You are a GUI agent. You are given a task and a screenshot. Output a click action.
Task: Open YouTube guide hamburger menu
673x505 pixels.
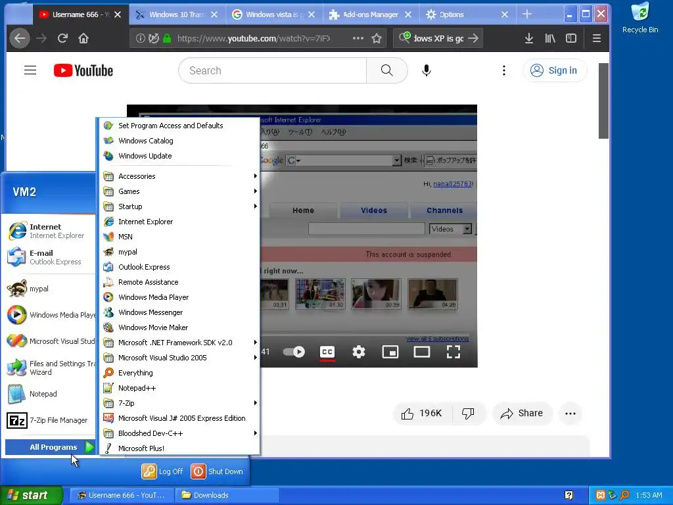tap(30, 70)
